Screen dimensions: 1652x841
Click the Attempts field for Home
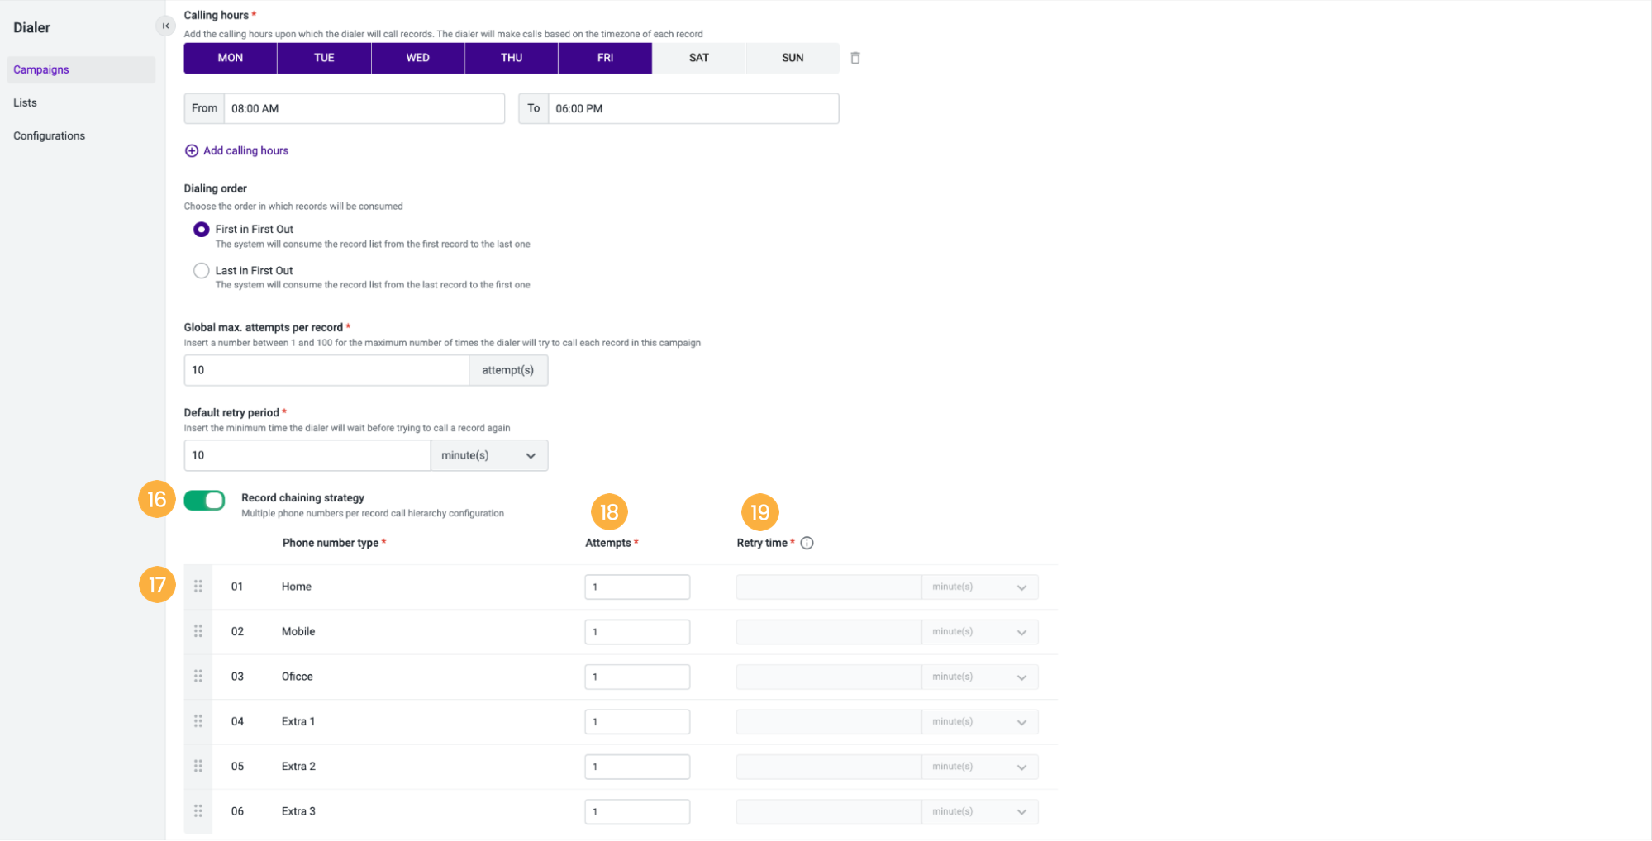(637, 587)
